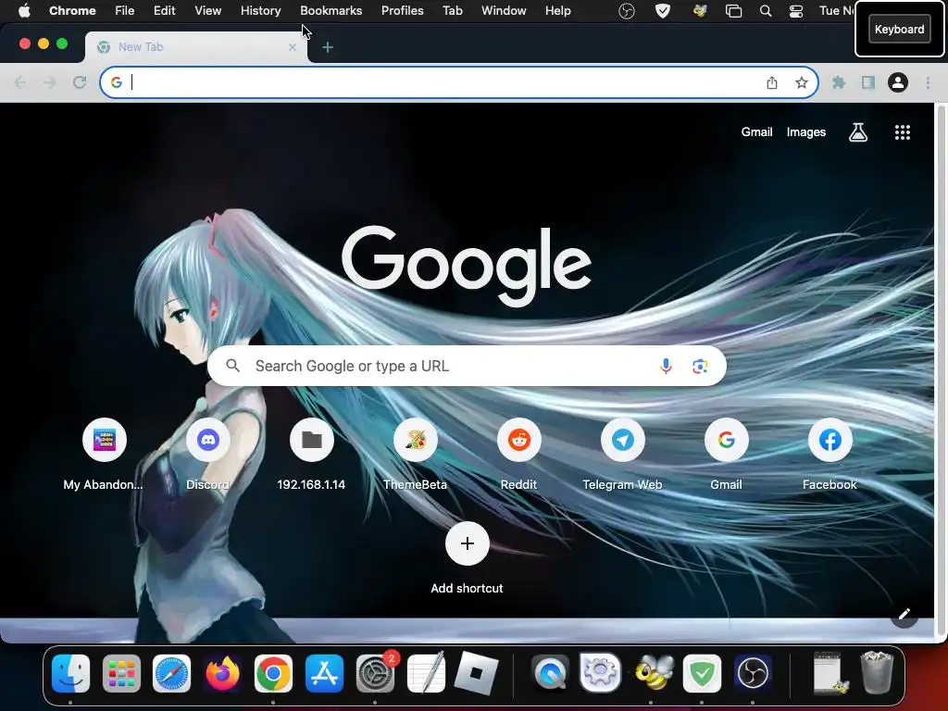This screenshot has height=711, width=948.
Task: Click the Images link
Action: tap(806, 131)
